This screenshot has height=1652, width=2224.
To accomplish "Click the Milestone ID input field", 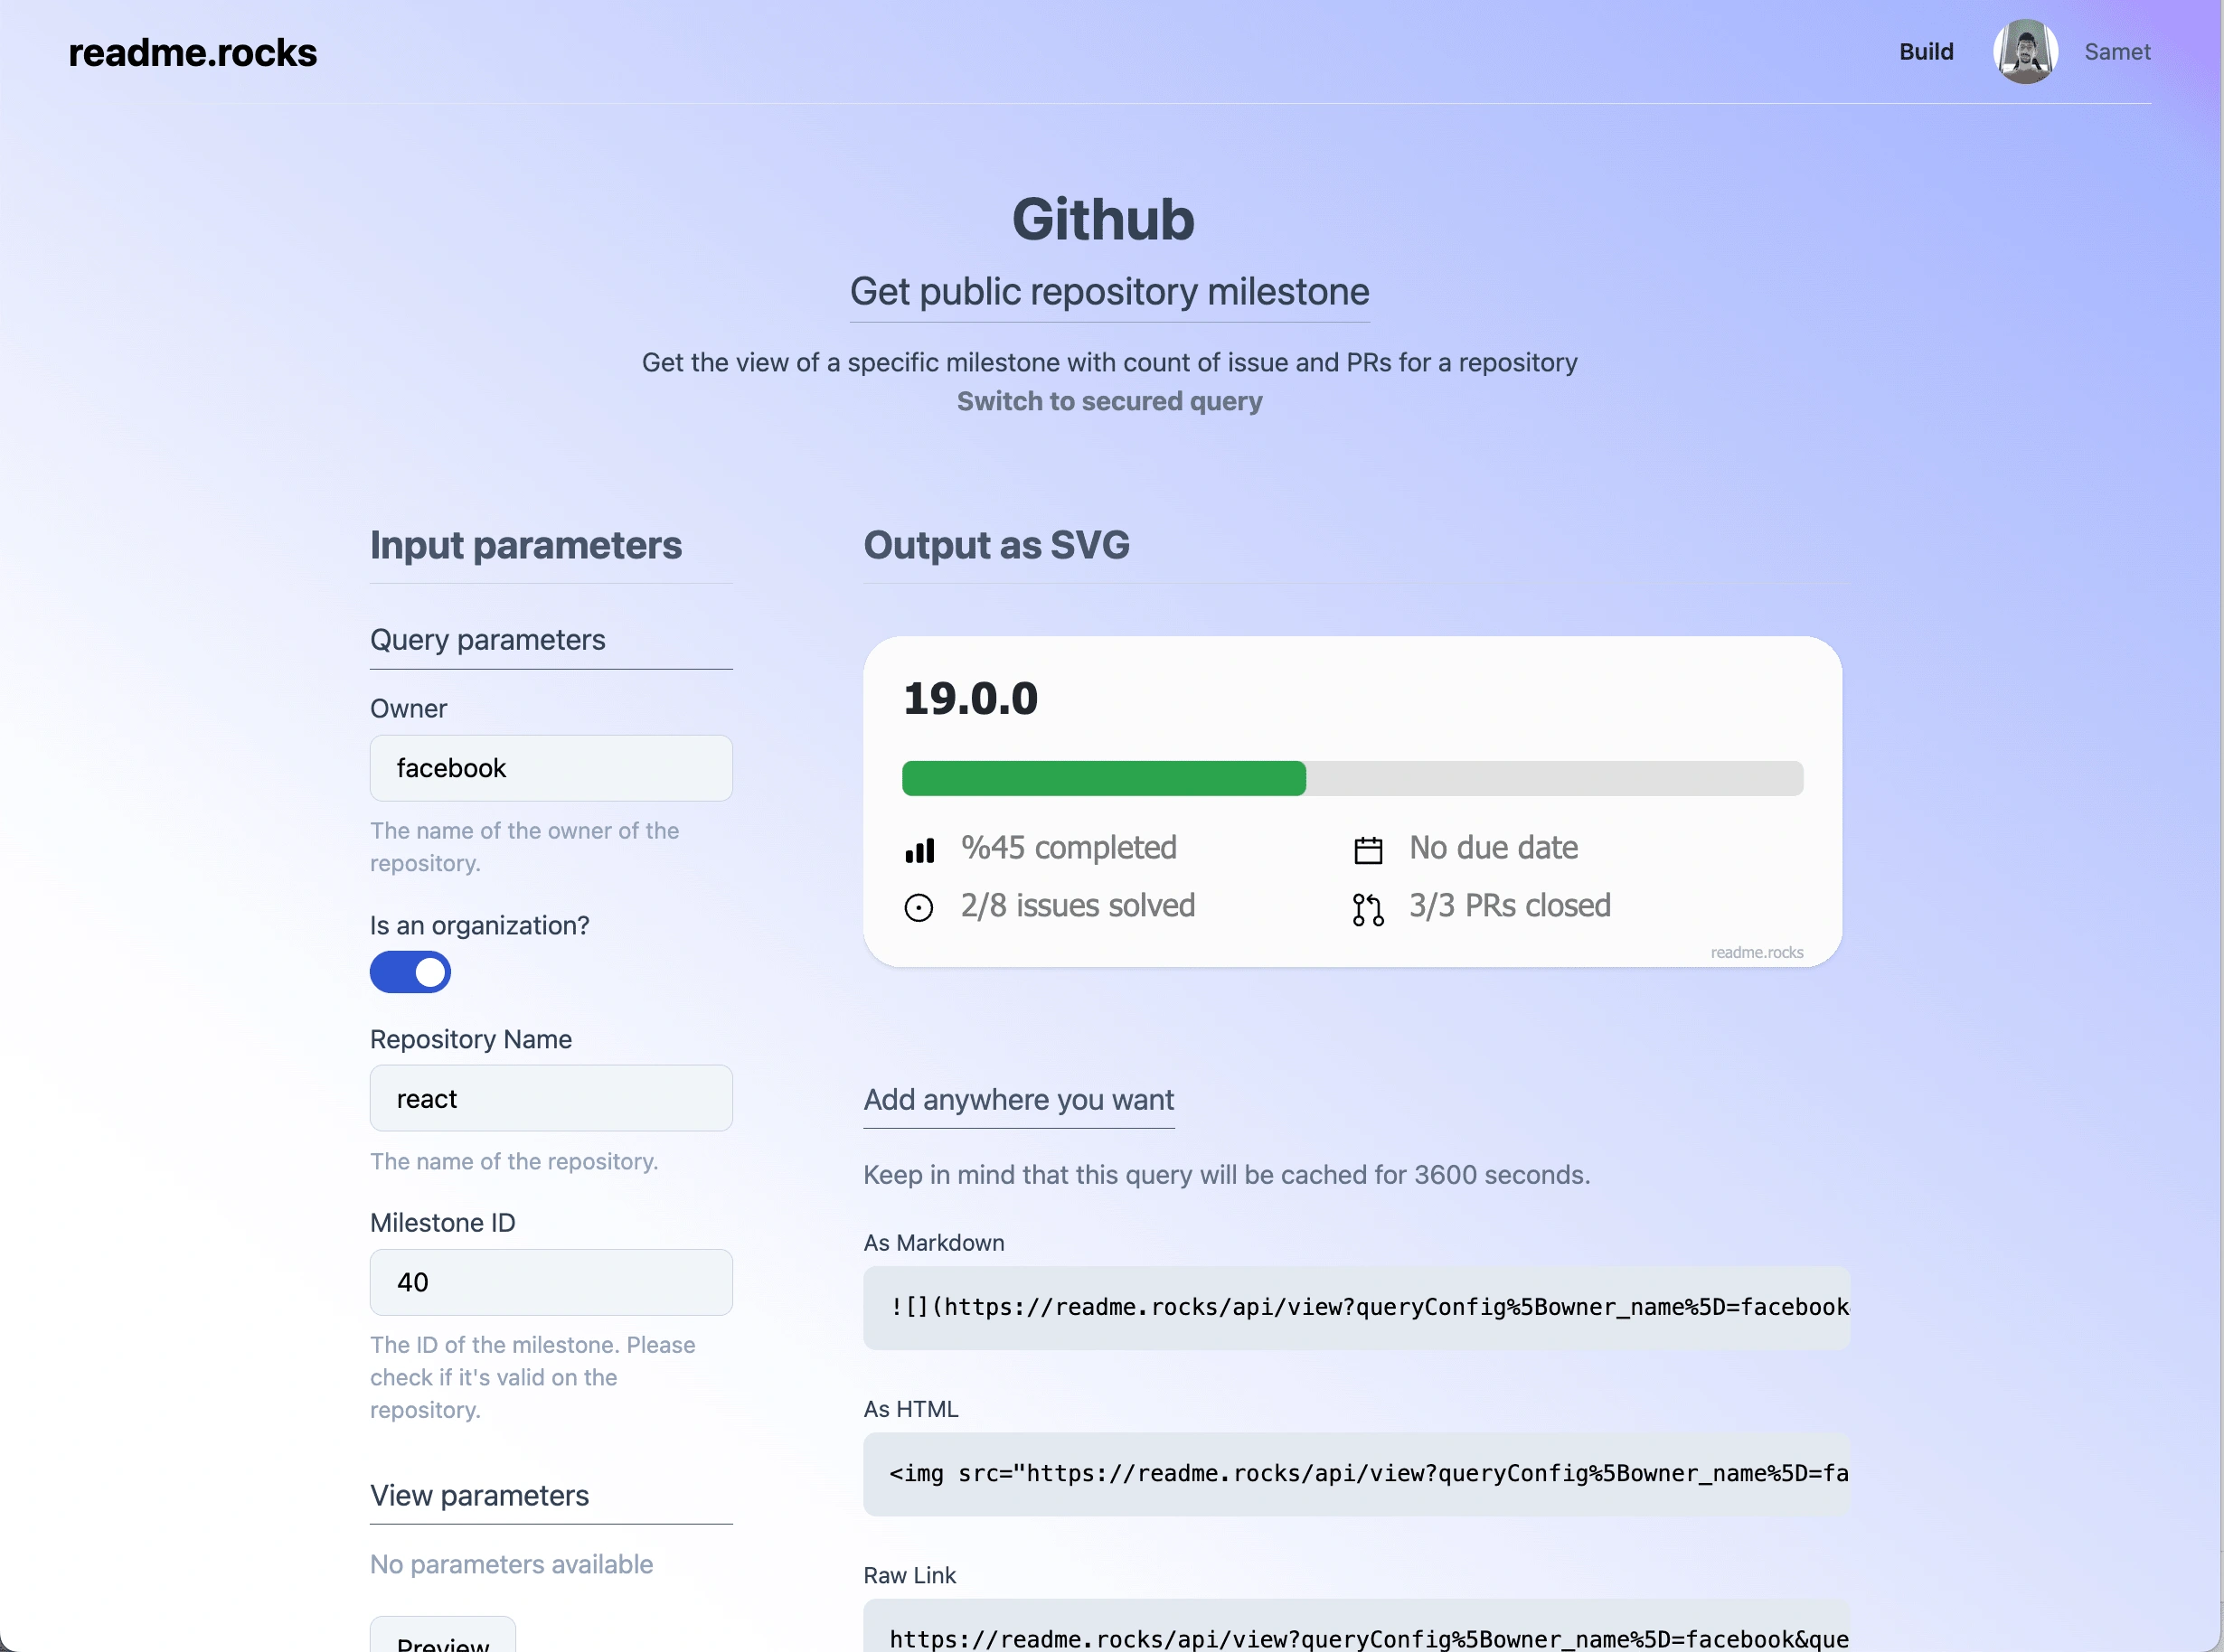I will point(552,1282).
